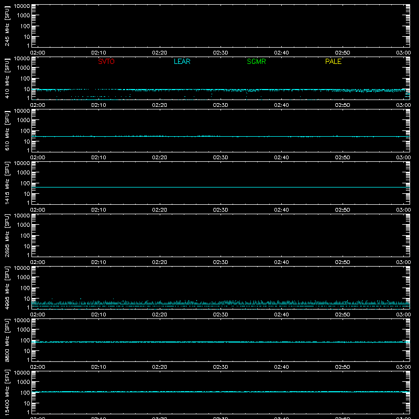
Task: Click 02:40 tick label under 8800 MHz panel
Action: coord(281,367)
